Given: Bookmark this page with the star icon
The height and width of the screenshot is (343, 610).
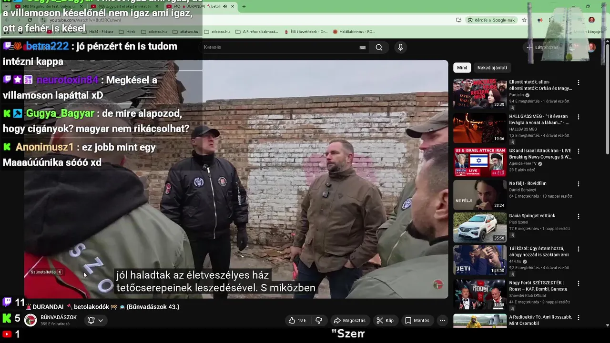Looking at the screenshot, I should click(524, 20).
